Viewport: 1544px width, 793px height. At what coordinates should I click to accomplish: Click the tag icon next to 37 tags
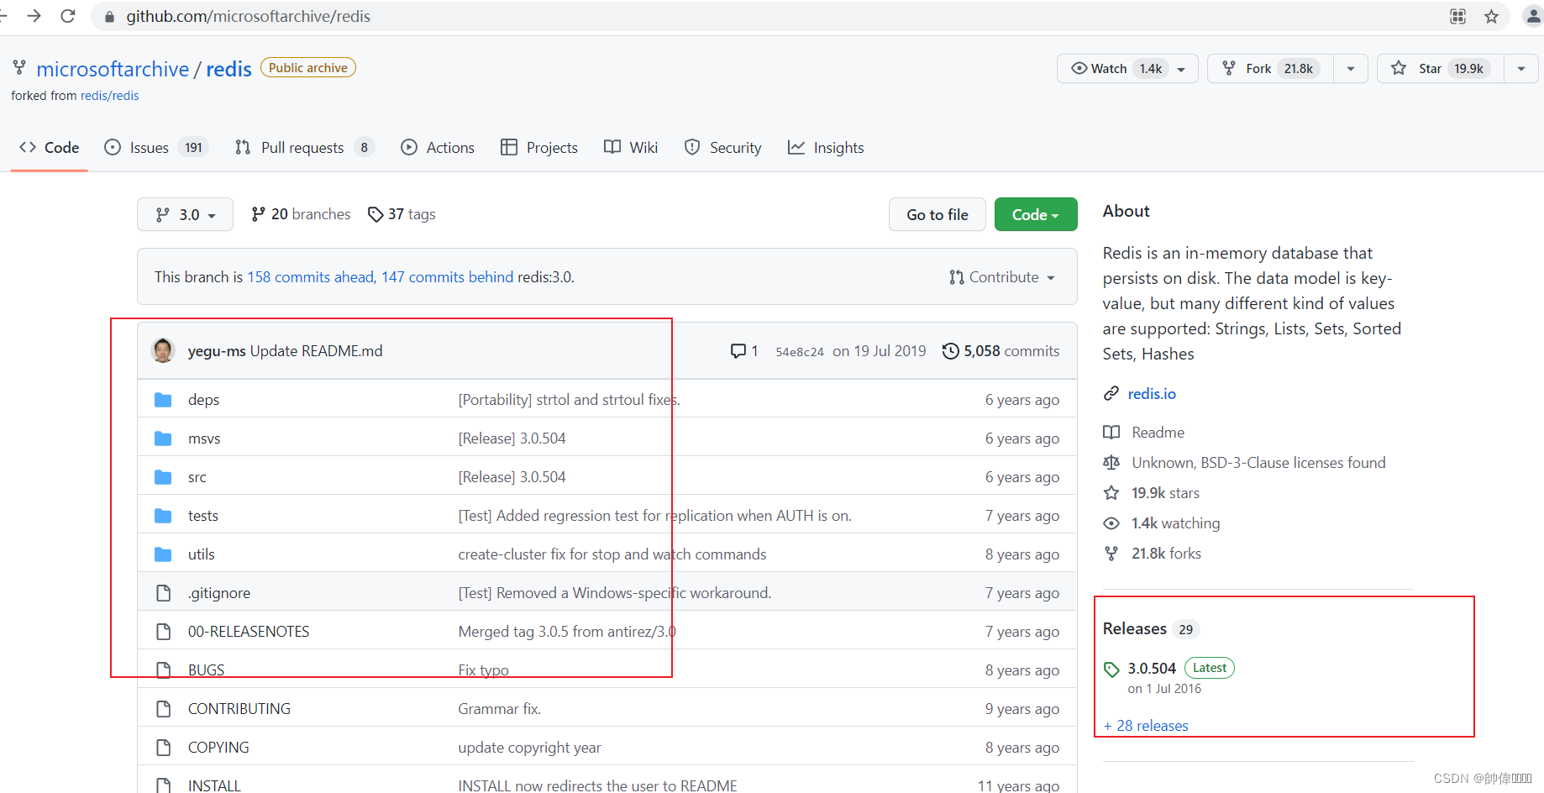point(375,214)
